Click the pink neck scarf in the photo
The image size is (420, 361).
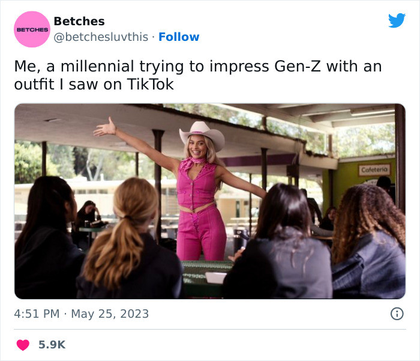point(193,164)
